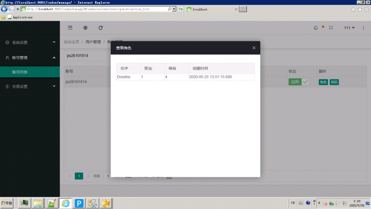
Task: Click 后台主页 breadcrumb link
Action: coord(72,42)
